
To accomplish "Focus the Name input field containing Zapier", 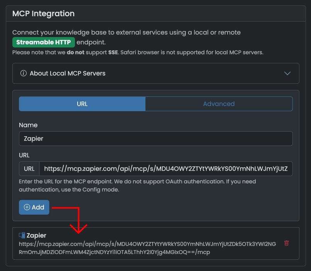I will click(x=156, y=139).
